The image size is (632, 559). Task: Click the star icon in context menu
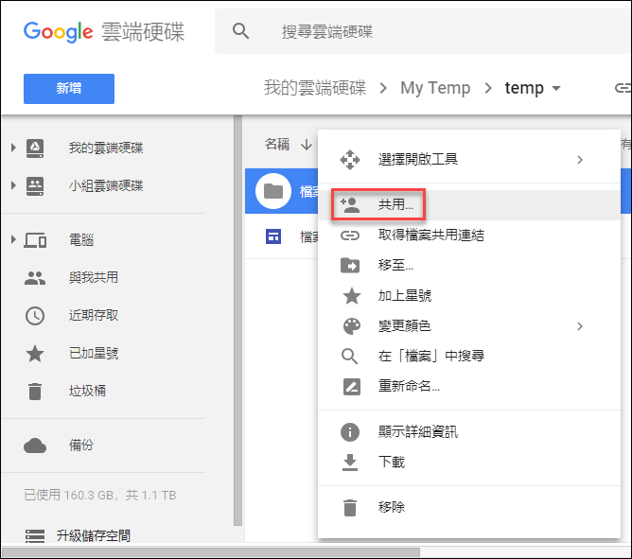pos(351,296)
